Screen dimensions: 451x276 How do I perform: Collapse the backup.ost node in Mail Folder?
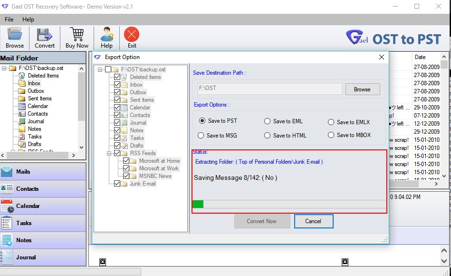(4, 68)
